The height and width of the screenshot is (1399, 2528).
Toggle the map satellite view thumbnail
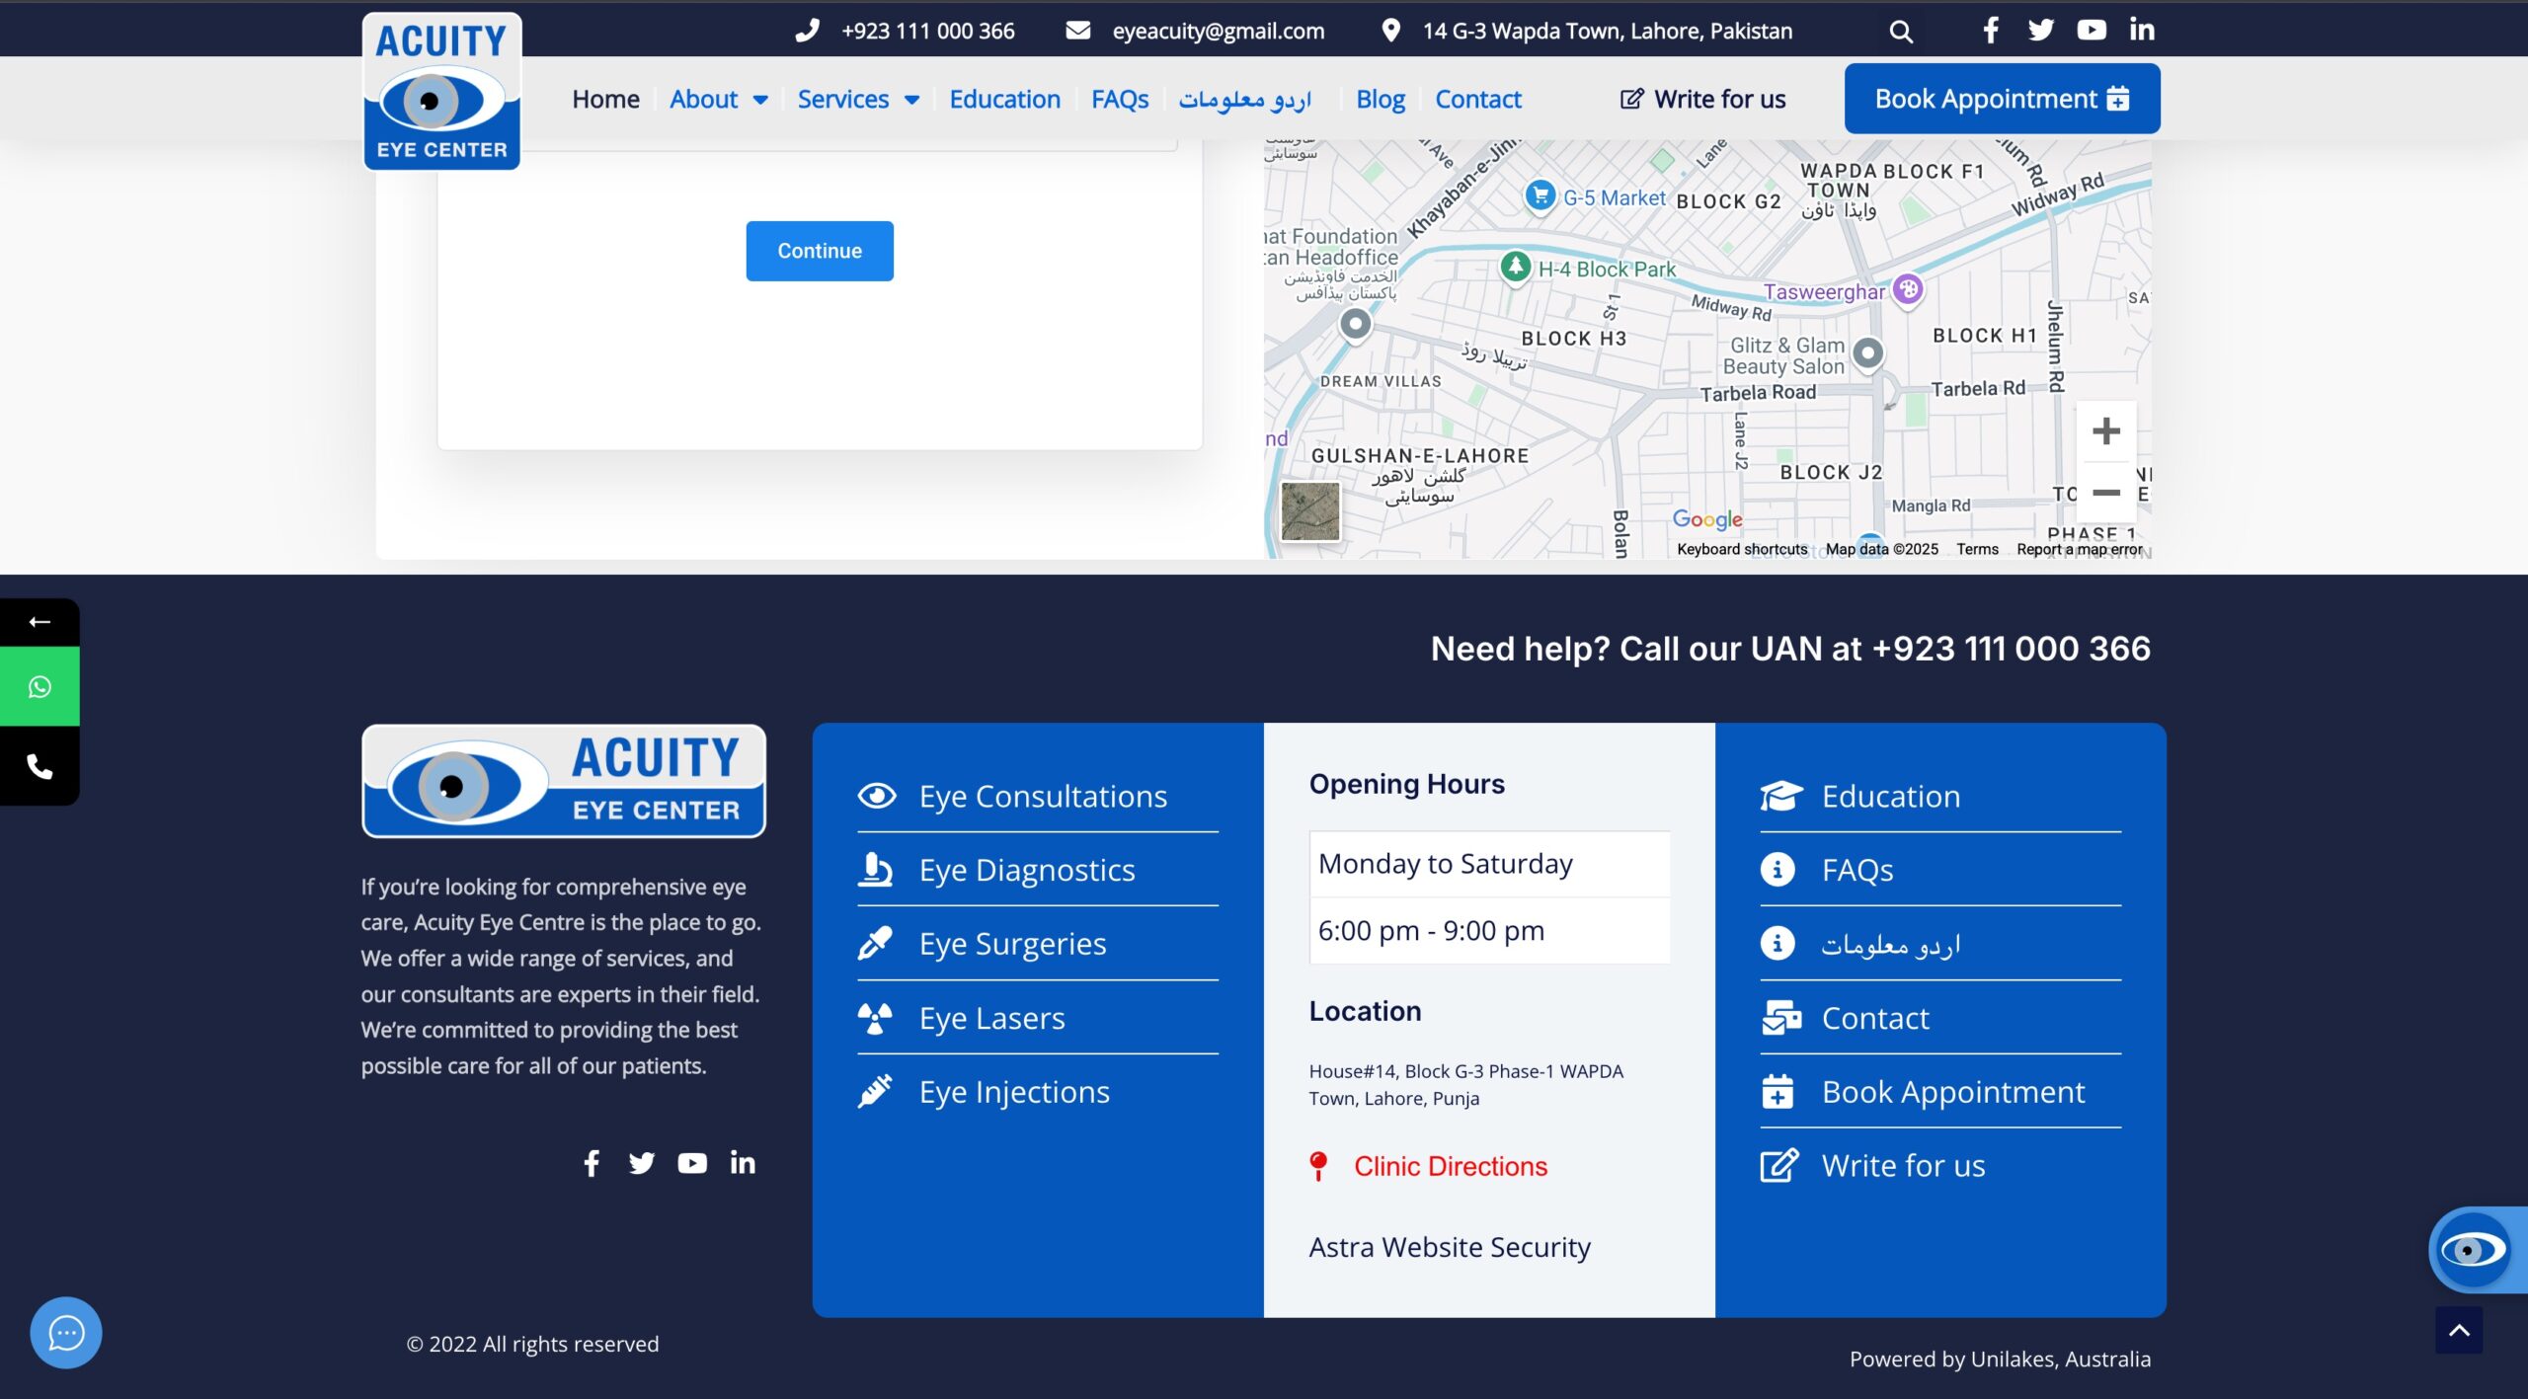[1310, 510]
